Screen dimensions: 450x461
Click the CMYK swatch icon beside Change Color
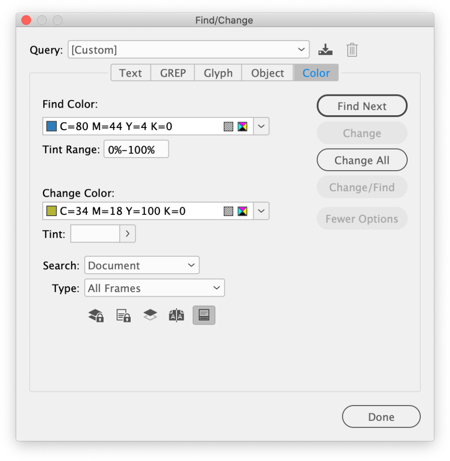[242, 211]
